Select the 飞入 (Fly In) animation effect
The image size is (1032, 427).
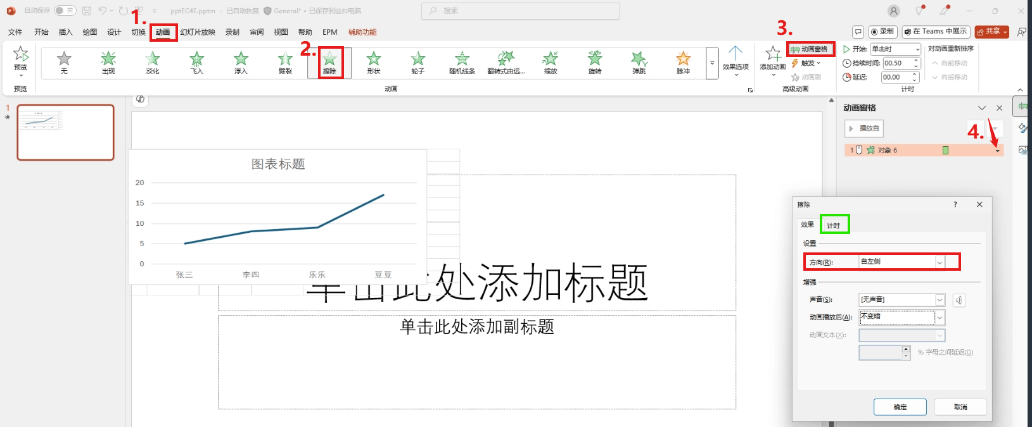[x=197, y=63]
